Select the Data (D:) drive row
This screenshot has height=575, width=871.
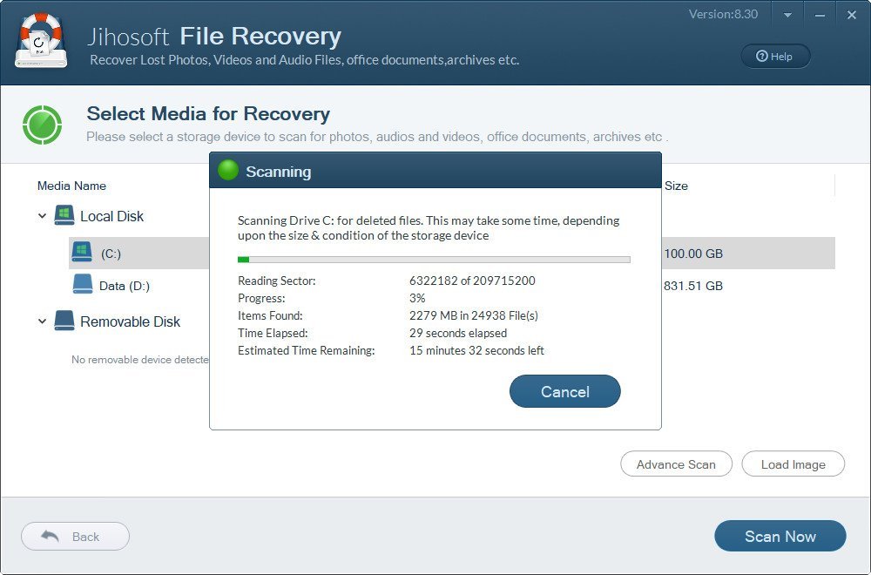pos(451,286)
